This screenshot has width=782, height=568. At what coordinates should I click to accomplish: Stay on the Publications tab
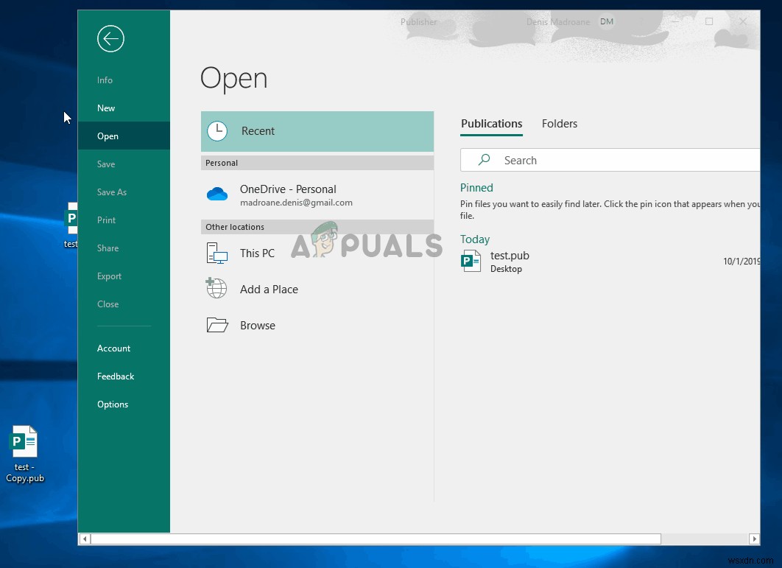(491, 124)
